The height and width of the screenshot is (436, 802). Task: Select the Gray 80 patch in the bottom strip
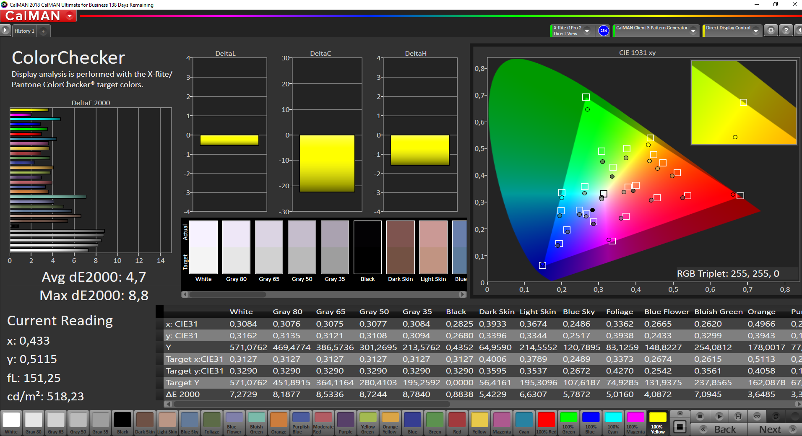(34, 423)
